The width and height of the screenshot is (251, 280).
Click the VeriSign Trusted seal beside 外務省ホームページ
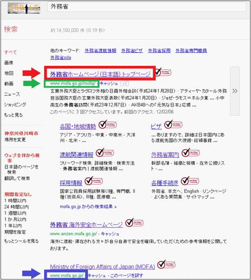coord(163,72)
